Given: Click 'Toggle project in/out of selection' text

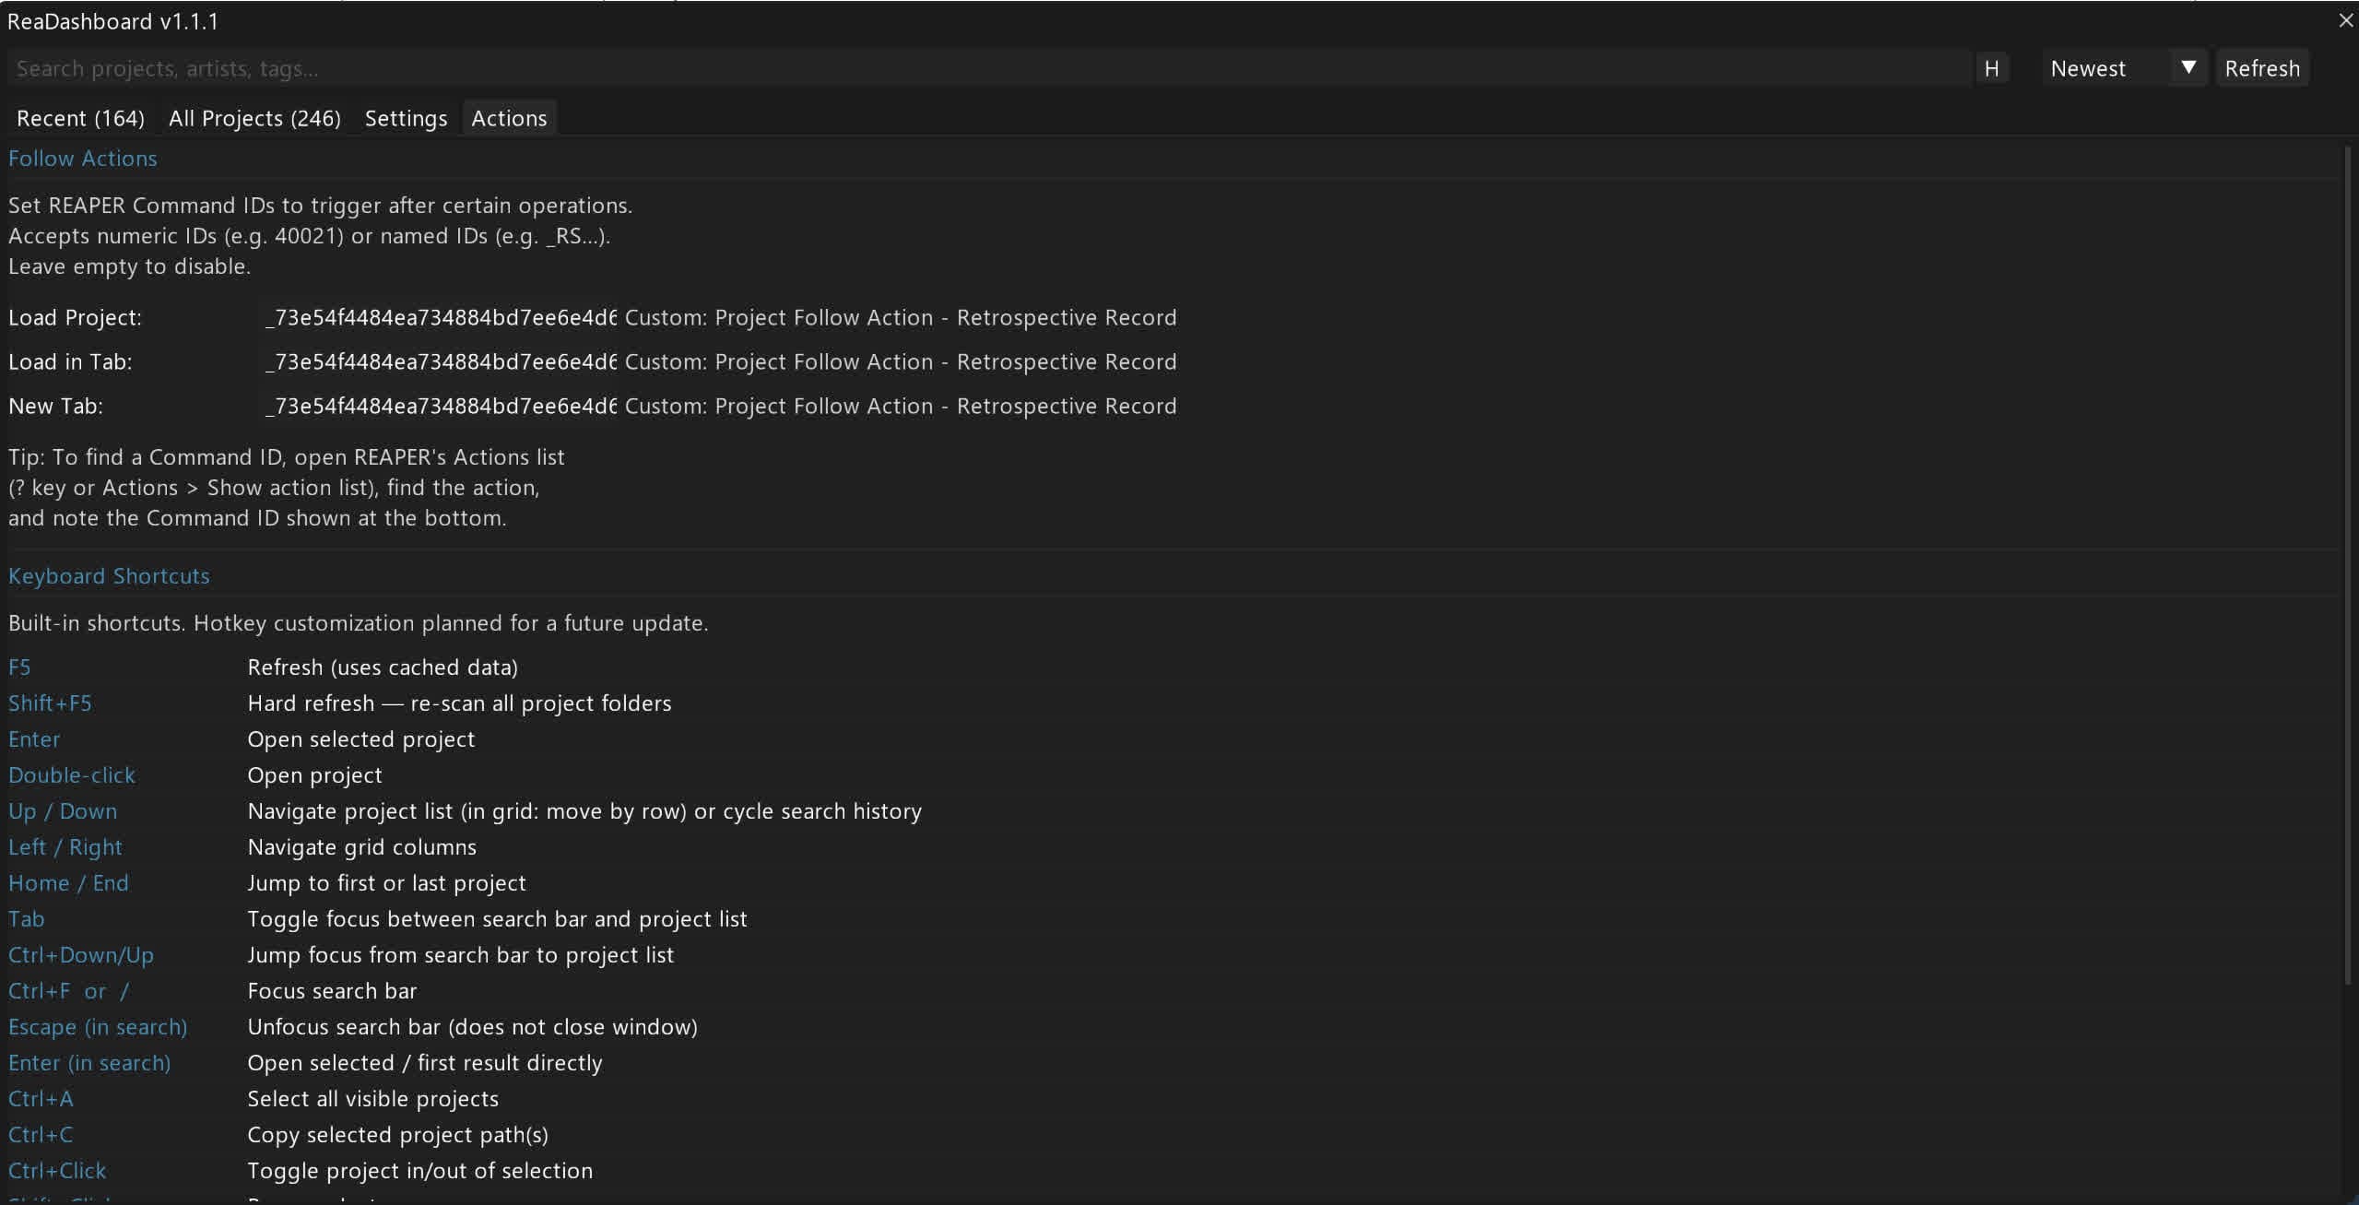Looking at the screenshot, I should click(x=420, y=1171).
